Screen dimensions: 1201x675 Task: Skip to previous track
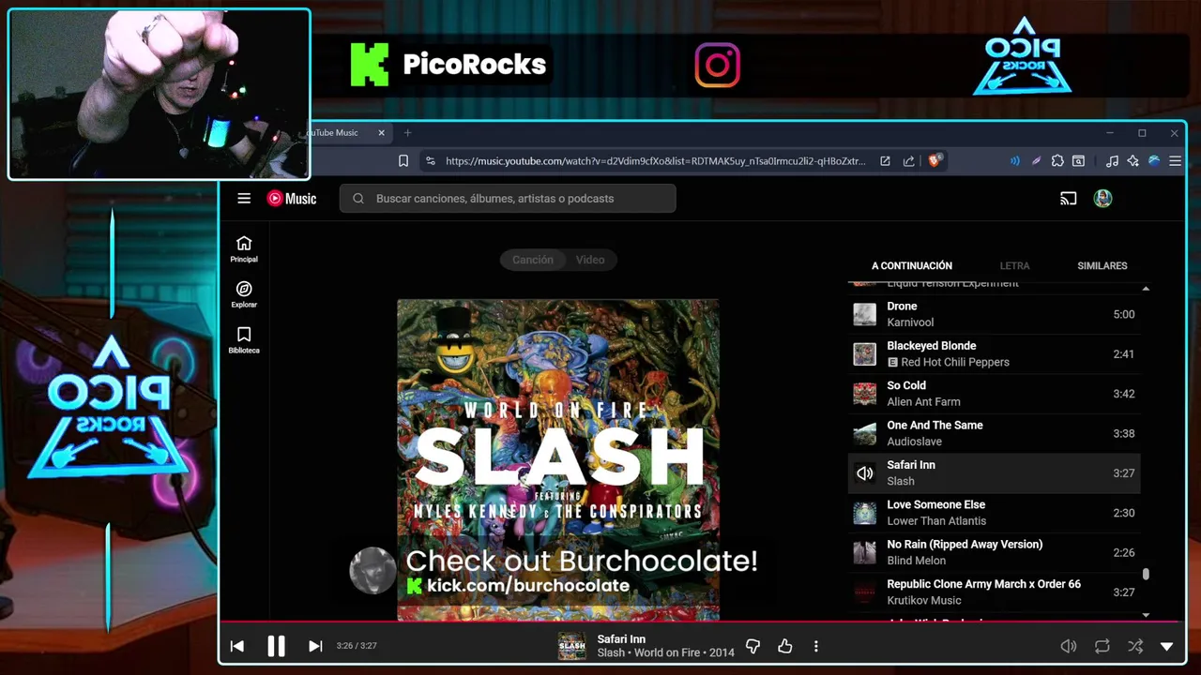click(237, 646)
